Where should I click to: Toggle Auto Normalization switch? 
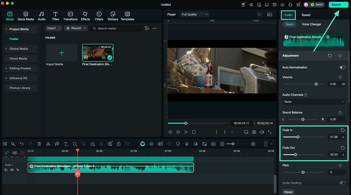(342, 67)
